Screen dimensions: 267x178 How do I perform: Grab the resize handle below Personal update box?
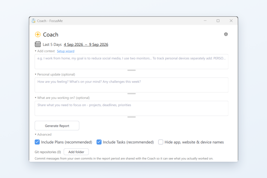pos(131,94)
